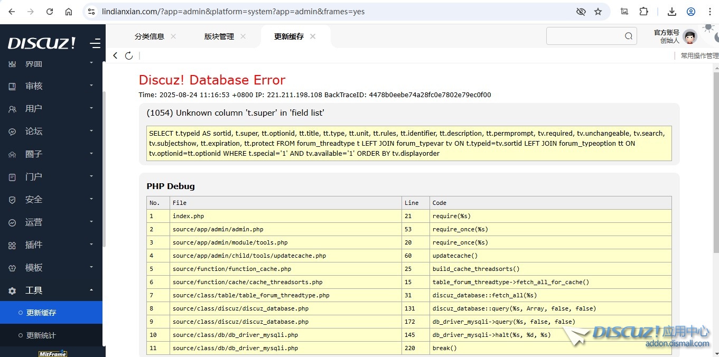719x357 pixels.
Task: Click the in-page refresh icon
Action: click(129, 55)
